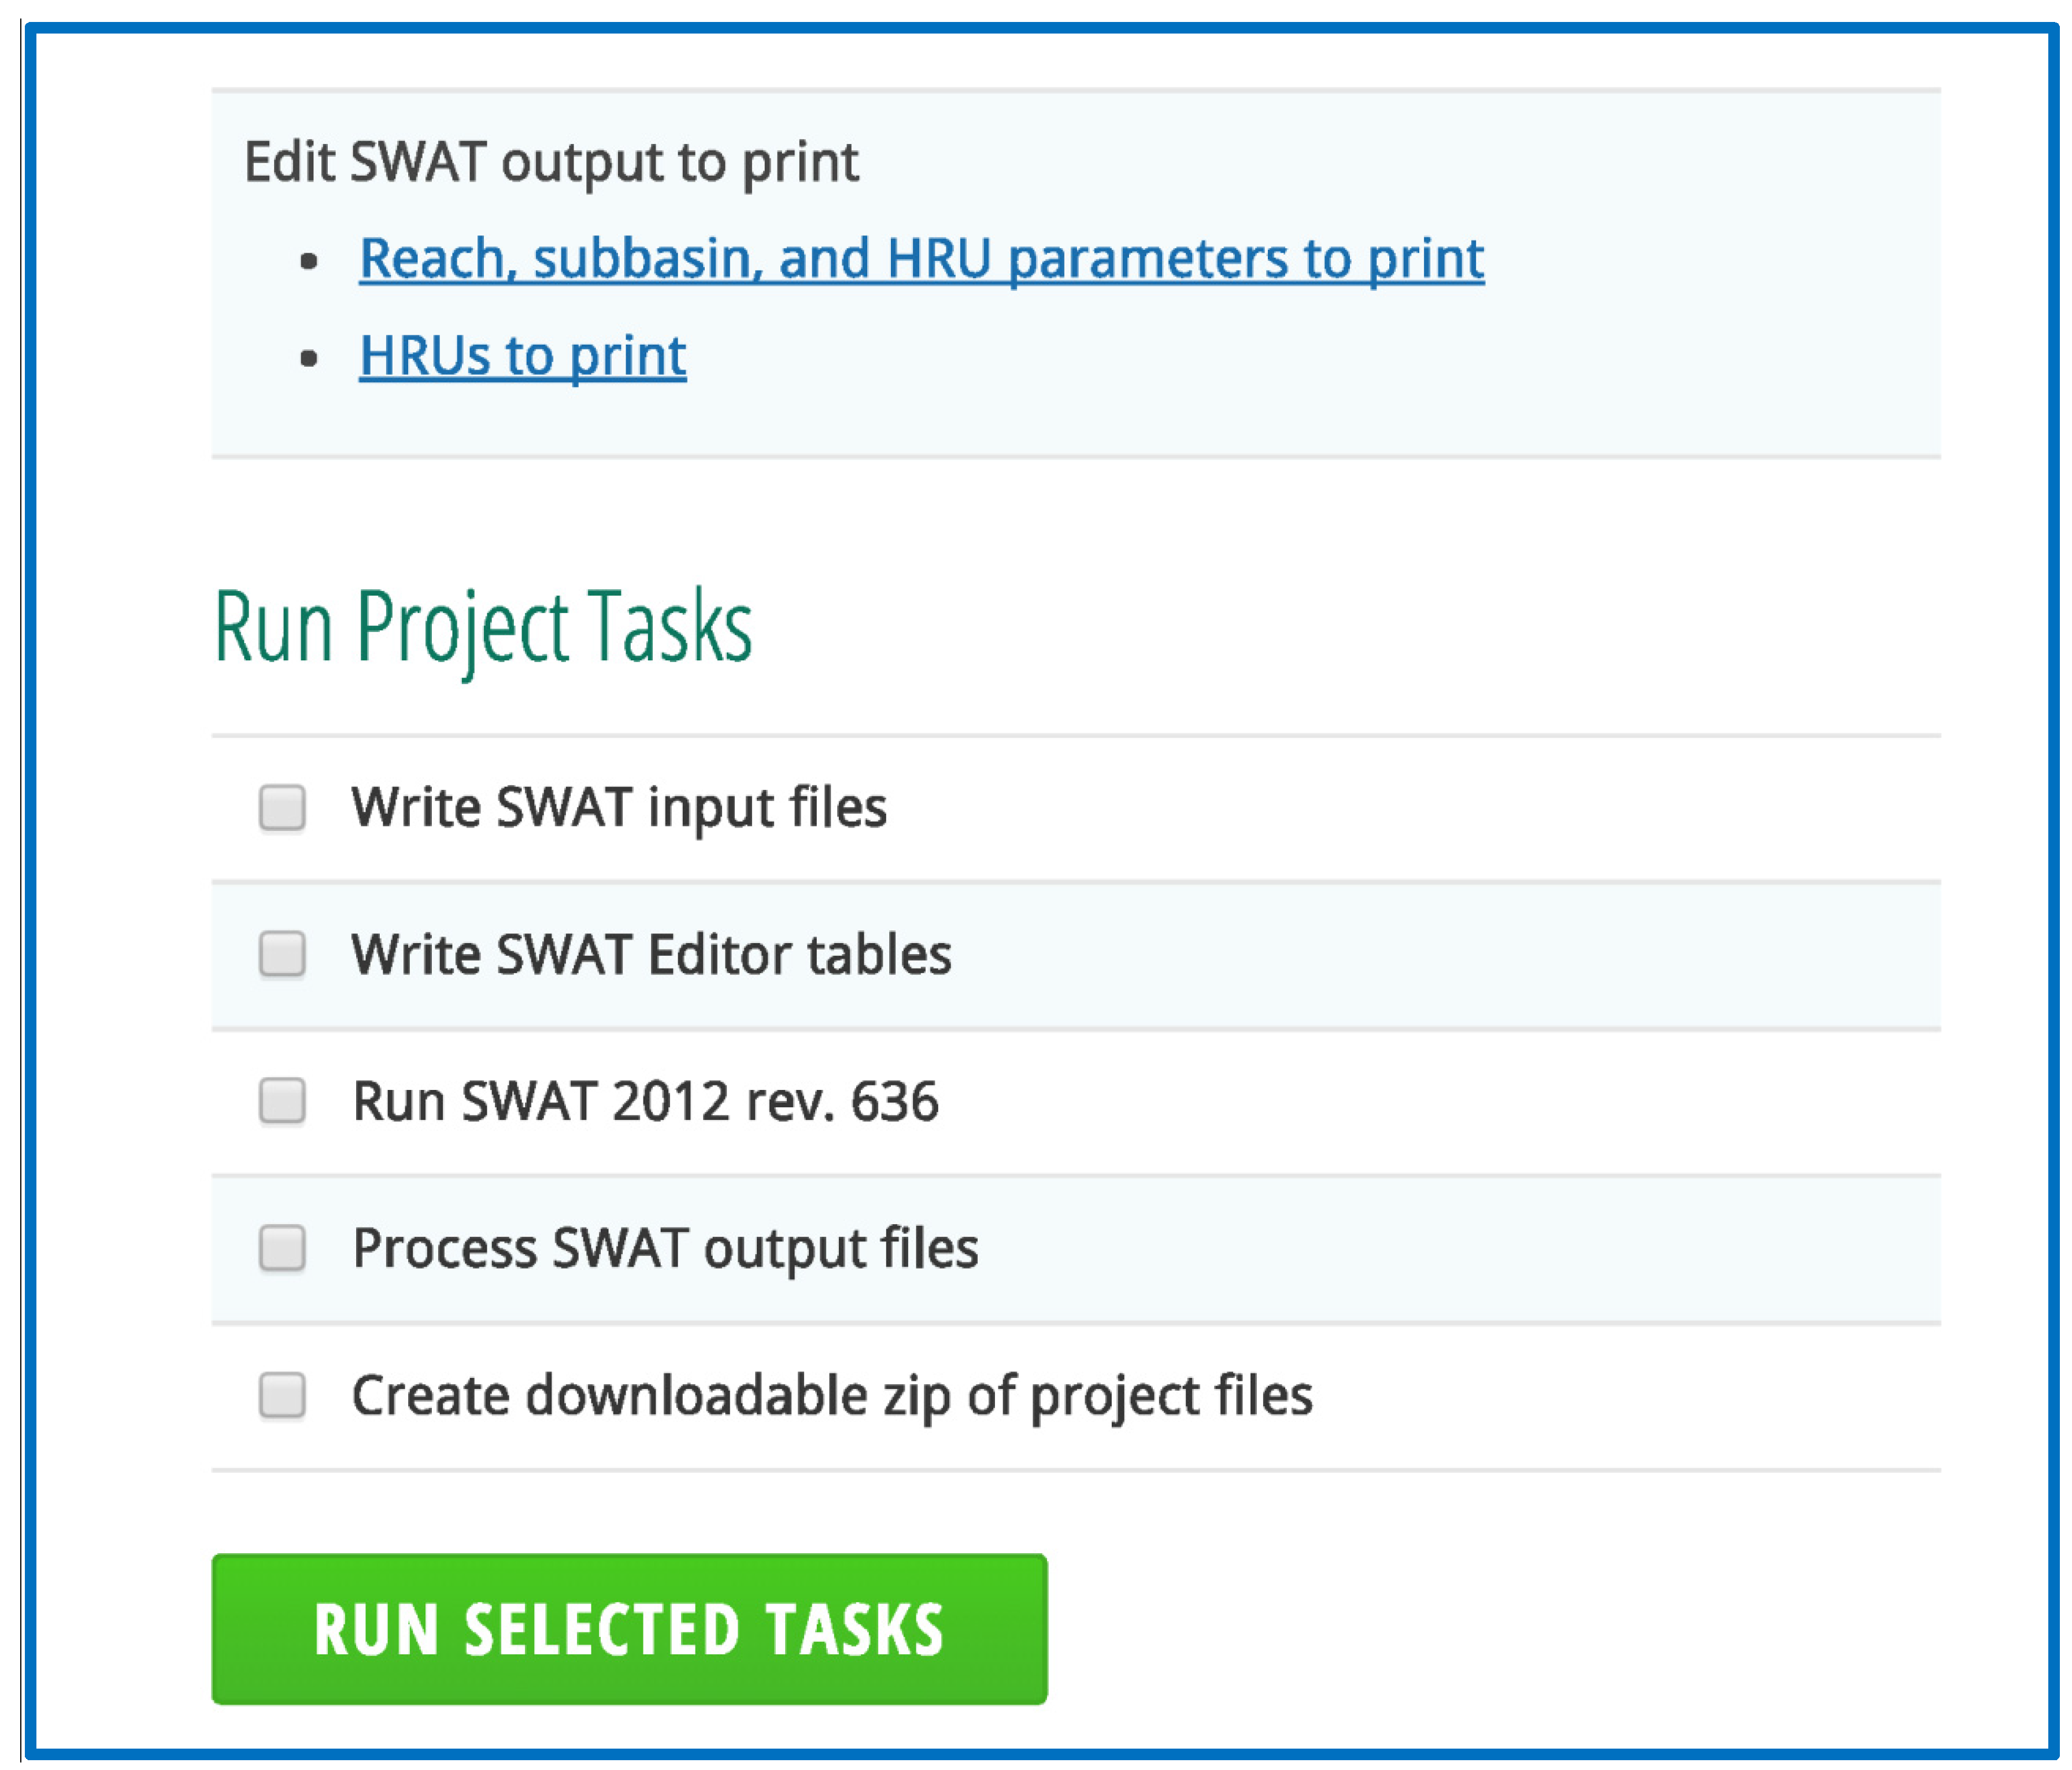Select the Process SWAT output files checkbox
2072x1770 pixels.
click(282, 1248)
